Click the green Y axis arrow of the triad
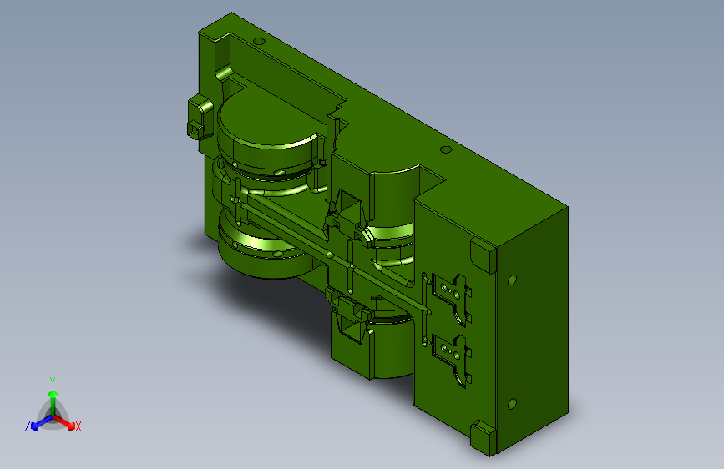Viewport: 724px width, 469px height. click(53, 401)
